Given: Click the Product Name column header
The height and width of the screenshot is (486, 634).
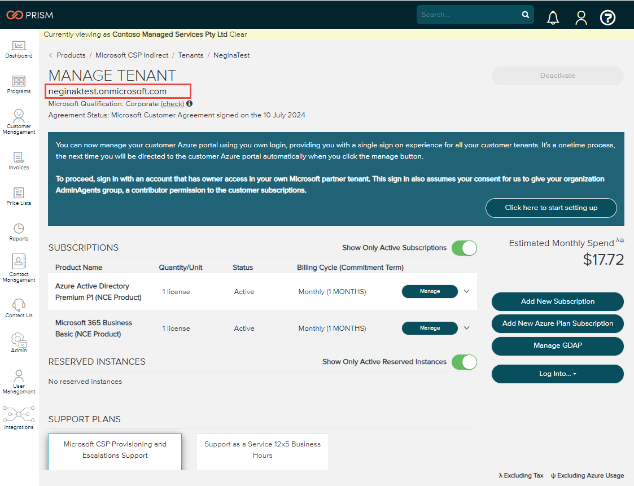Looking at the screenshot, I should 79,268.
